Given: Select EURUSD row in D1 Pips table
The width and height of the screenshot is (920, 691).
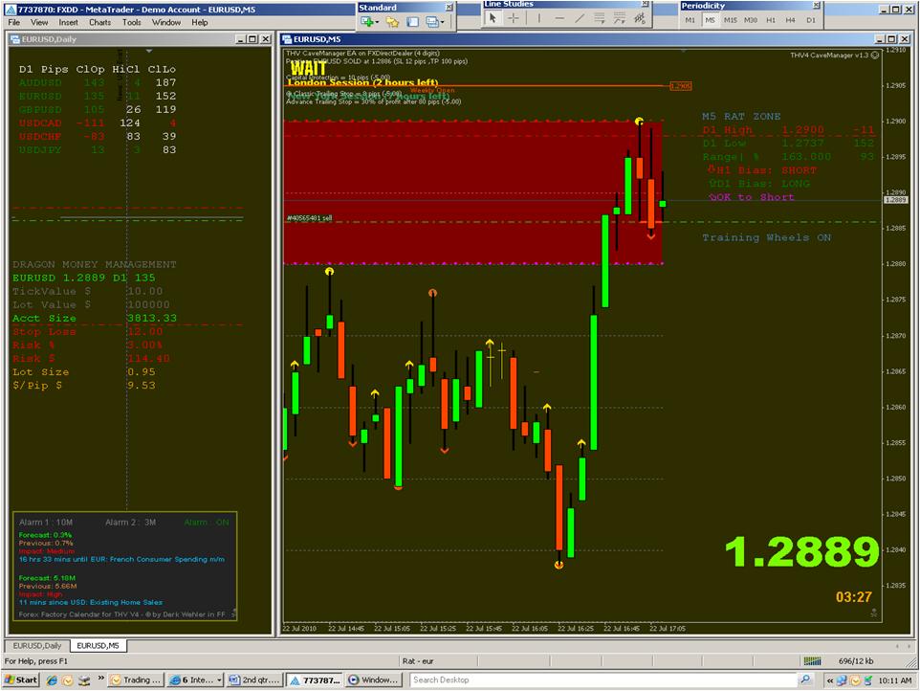Looking at the screenshot, I should 98,96.
